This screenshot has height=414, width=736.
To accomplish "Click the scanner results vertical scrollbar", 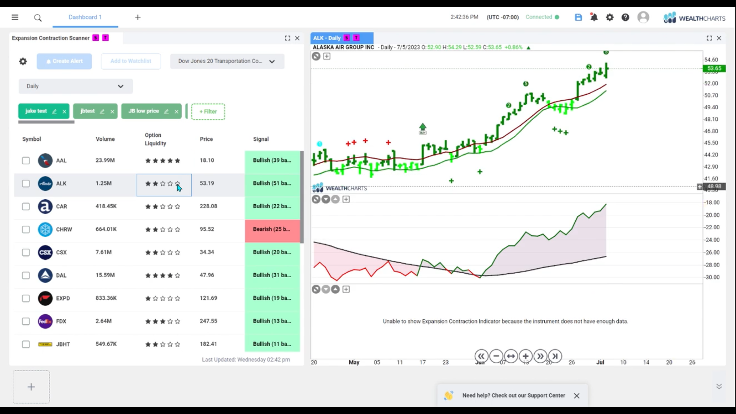I will pyautogui.click(x=302, y=197).
